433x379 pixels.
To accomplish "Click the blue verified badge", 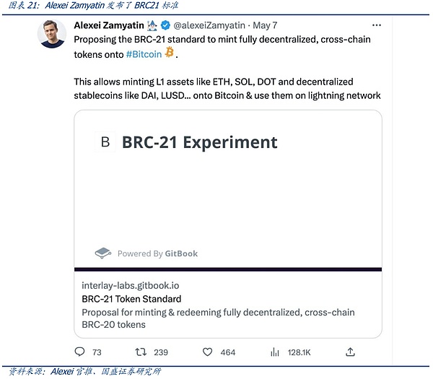I will [166, 25].
